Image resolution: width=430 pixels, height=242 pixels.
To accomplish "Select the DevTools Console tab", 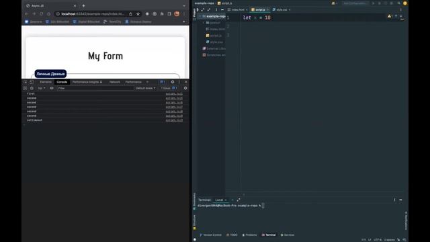I will [62, 82].
